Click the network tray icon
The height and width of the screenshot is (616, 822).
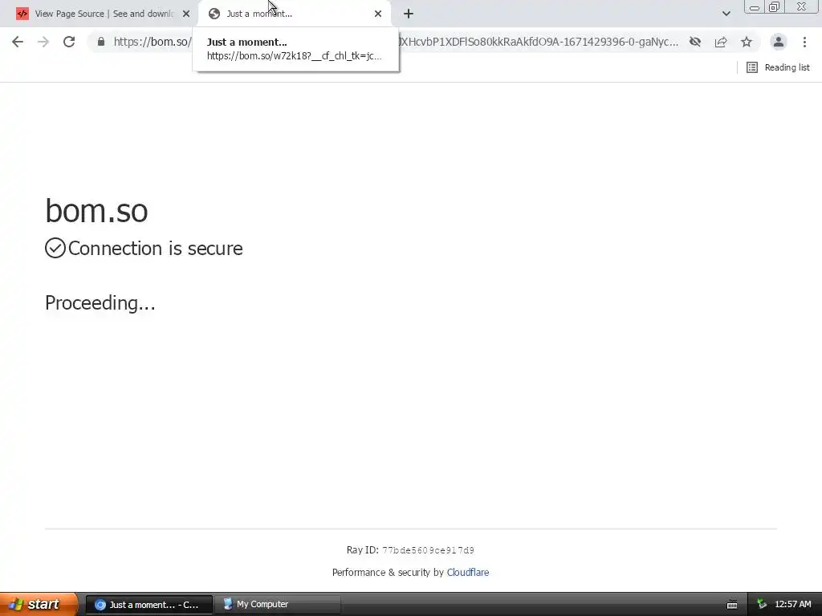tap(762, 605)
